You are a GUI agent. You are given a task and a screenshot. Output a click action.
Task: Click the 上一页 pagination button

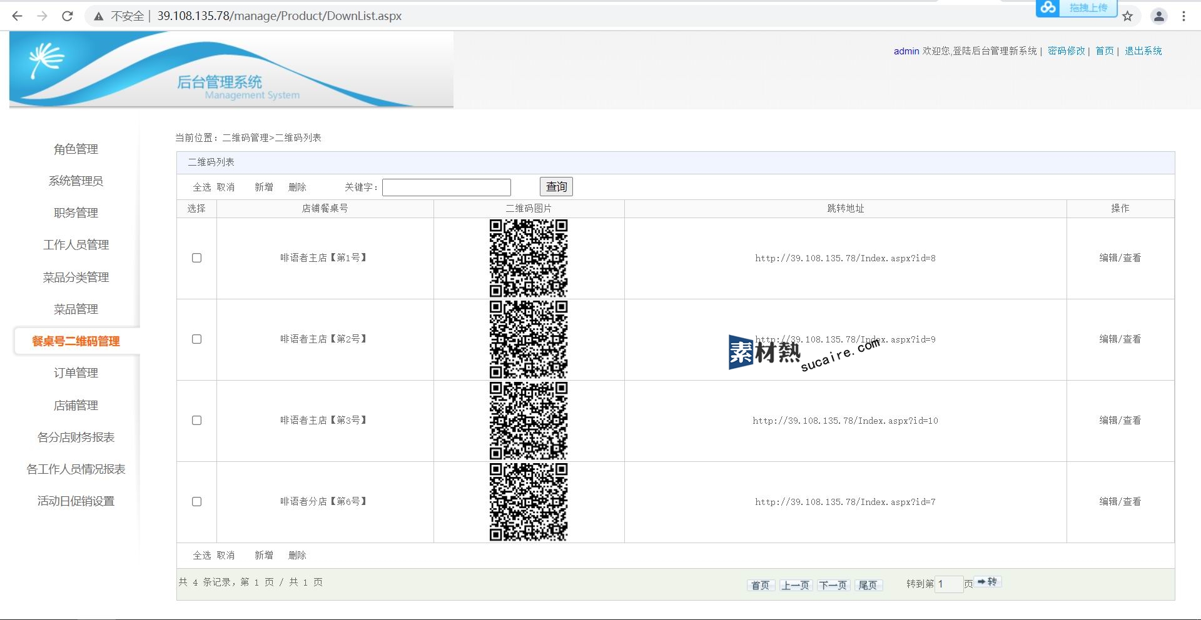[795, 585]
